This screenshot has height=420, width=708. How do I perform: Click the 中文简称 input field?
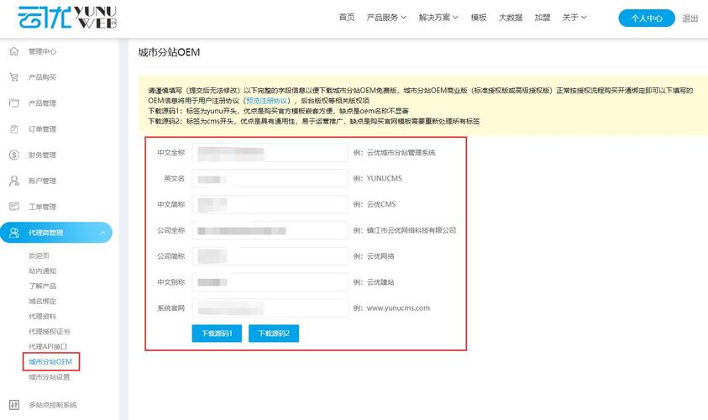[x=270, y=204]
